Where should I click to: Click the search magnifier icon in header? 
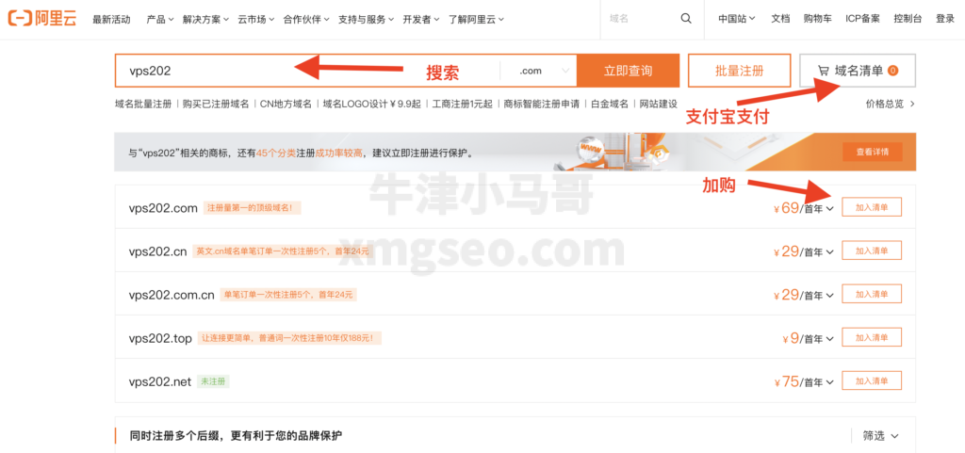(x=686, y=19)
